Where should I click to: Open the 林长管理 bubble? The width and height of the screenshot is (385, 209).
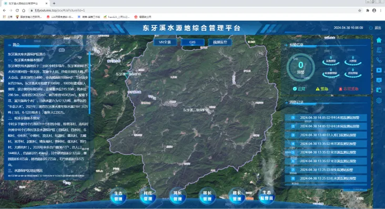[207, 196]
